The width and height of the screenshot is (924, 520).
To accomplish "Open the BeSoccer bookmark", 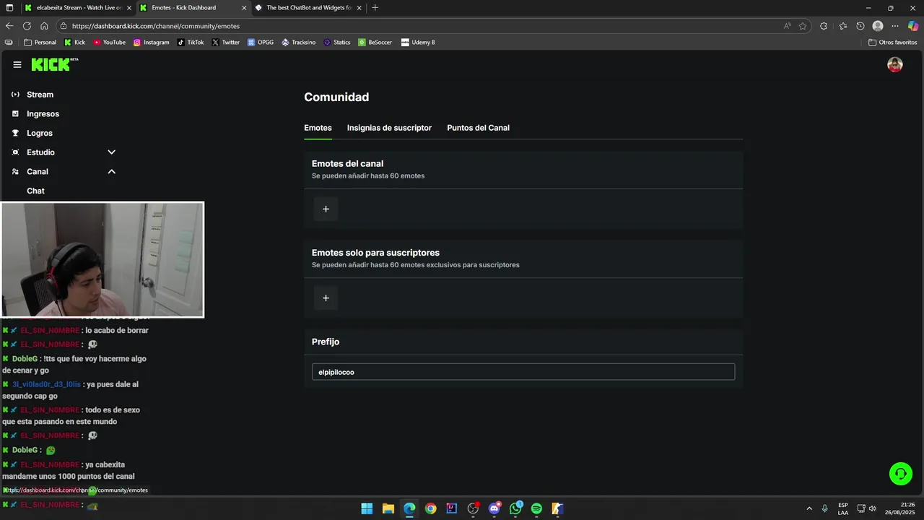I will (x=375, y=42).
